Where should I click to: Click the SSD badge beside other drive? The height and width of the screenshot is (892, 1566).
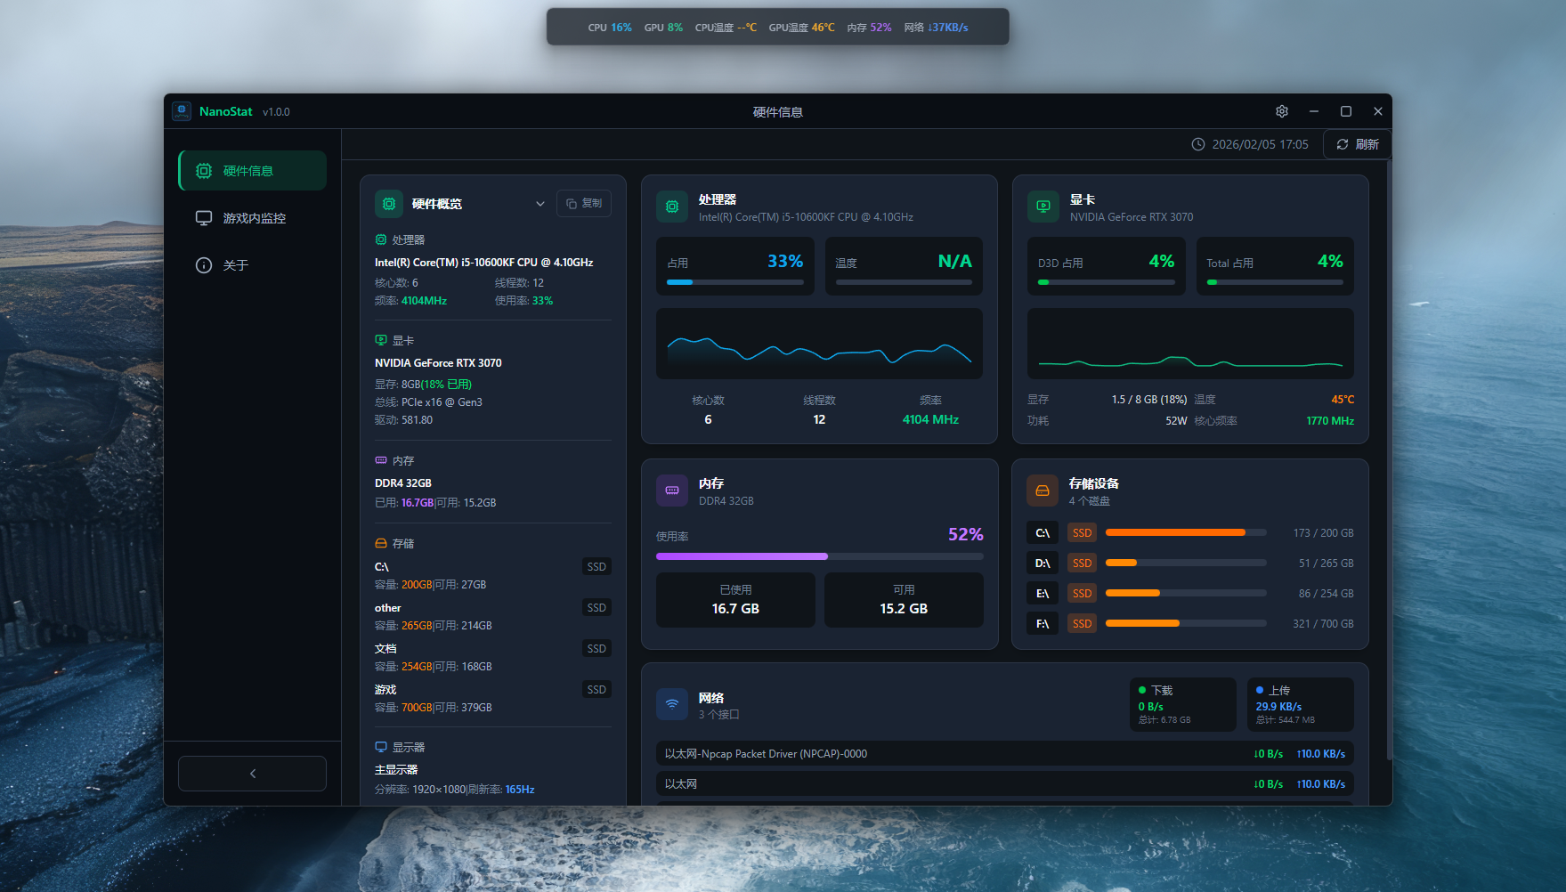(x=596, y=607)
